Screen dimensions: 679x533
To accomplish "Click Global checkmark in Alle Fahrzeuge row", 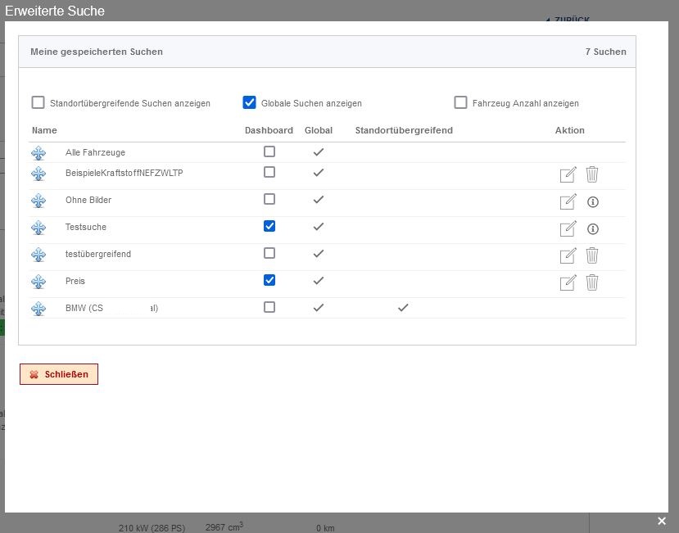I will (x=319, y=152).
